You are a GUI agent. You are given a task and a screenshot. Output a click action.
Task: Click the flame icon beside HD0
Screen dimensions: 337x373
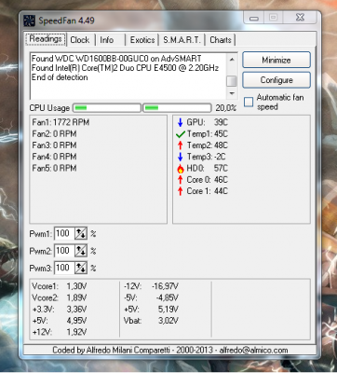tap(181, 169)
